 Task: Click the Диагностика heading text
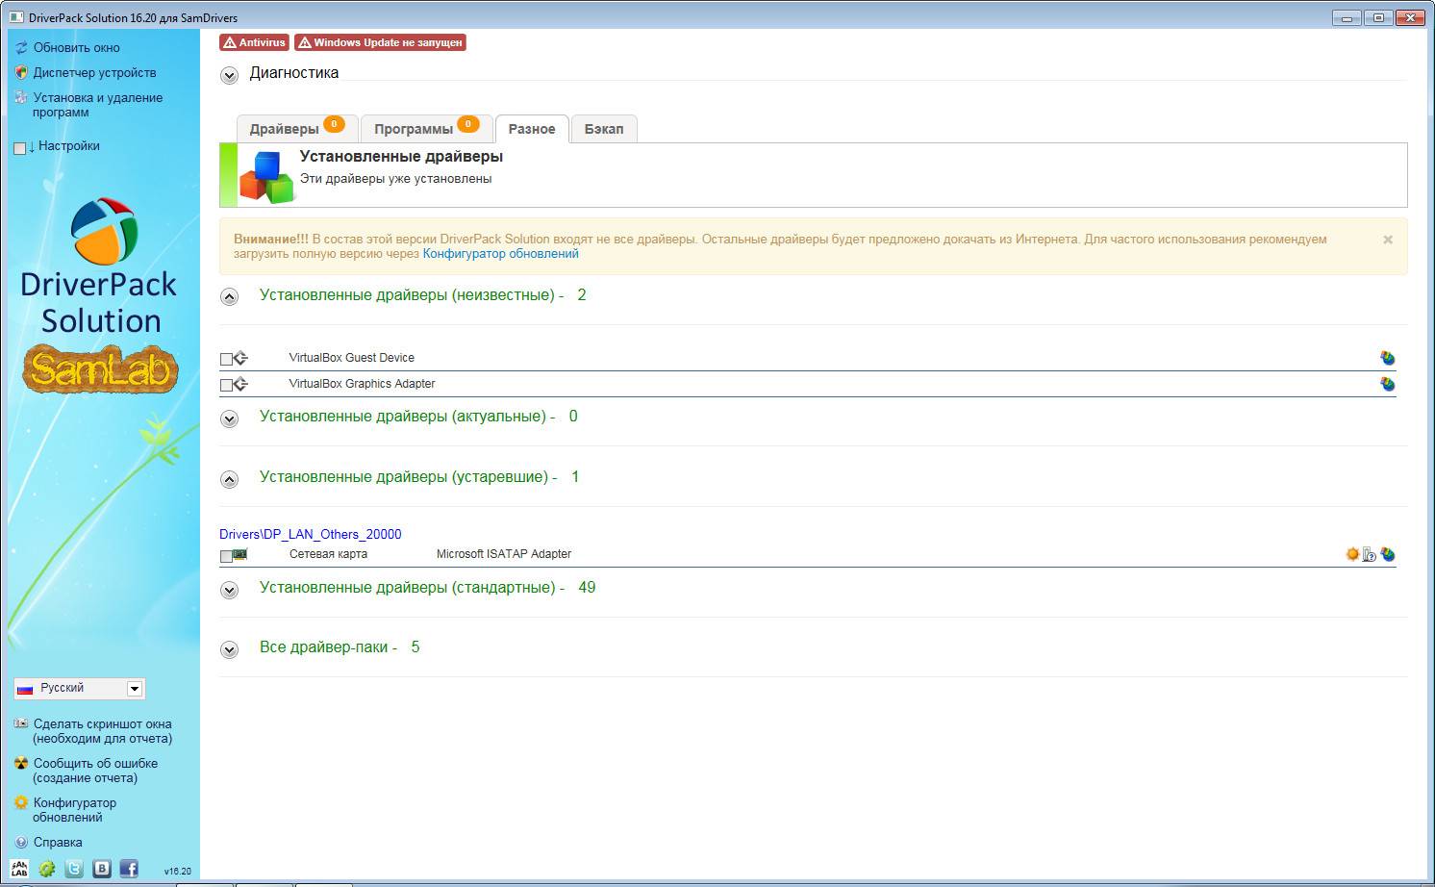click(294, 73)
